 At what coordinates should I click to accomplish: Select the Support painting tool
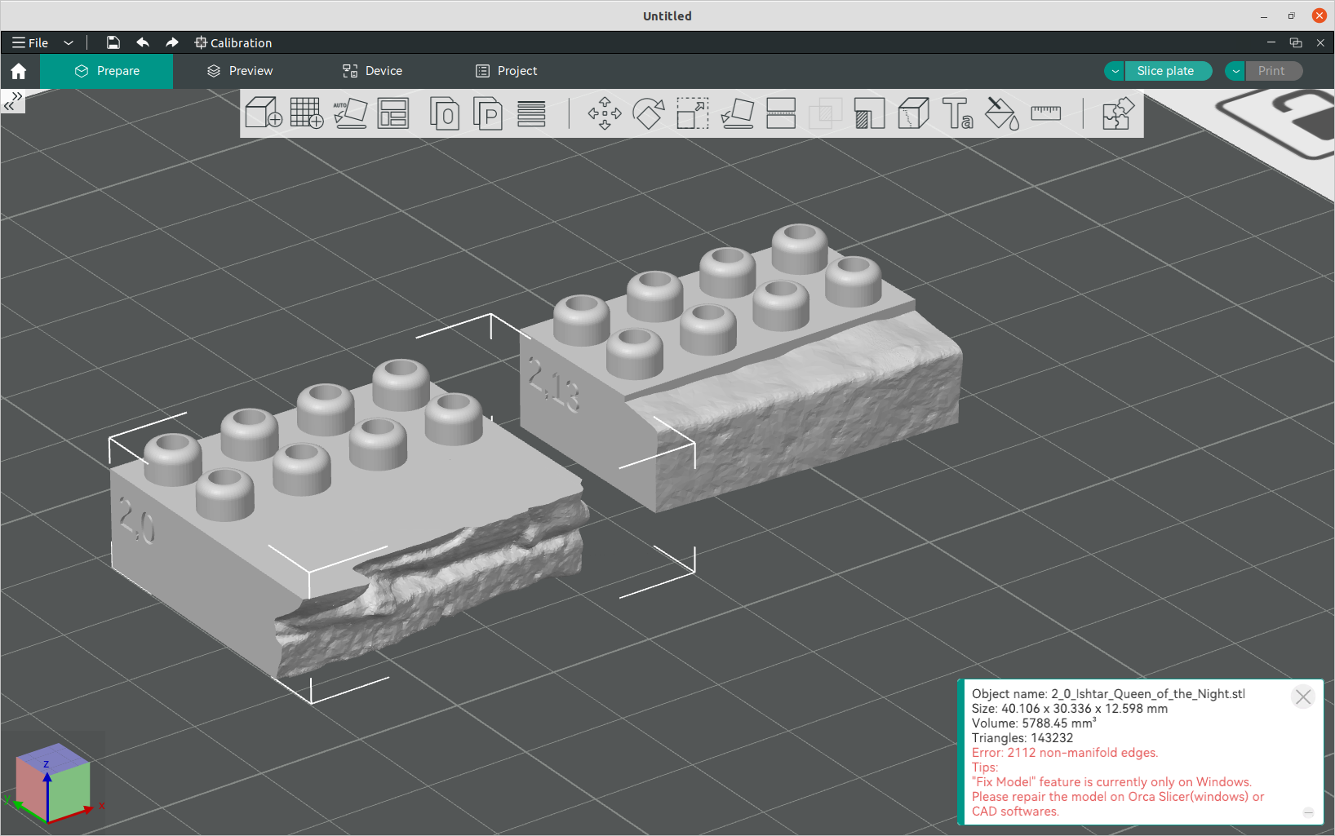(x=869, y=113)
